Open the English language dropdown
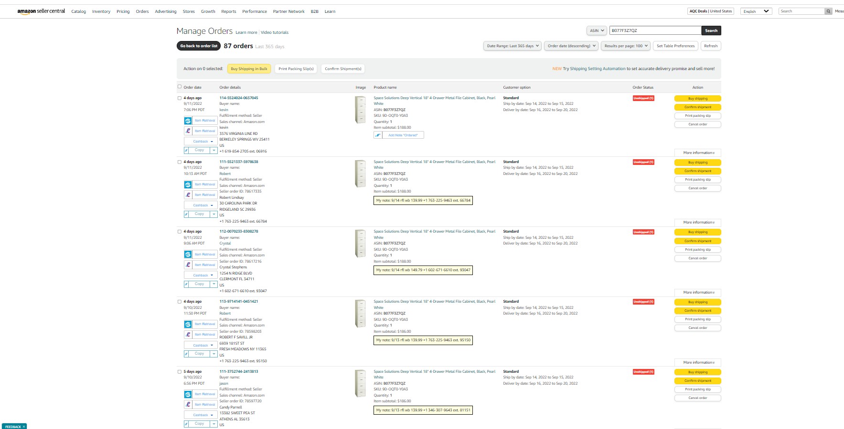 click(x=756, y=11)
